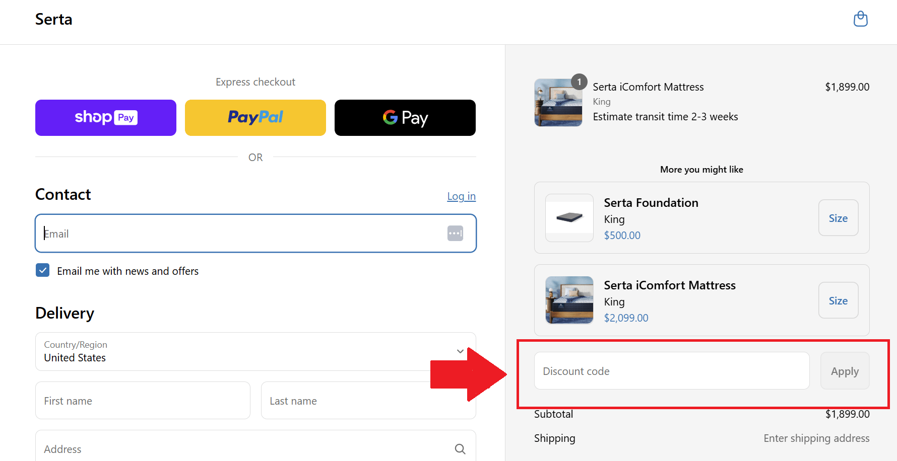
Task: Open recommended iComfort Mattress thumbnail
Action: pos(569,300)
